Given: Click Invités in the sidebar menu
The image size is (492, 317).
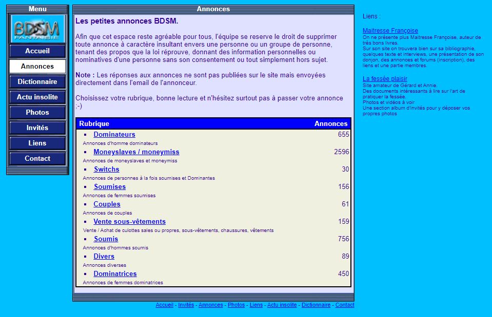Looking at the screenshot, I should [x=37, y=128].
